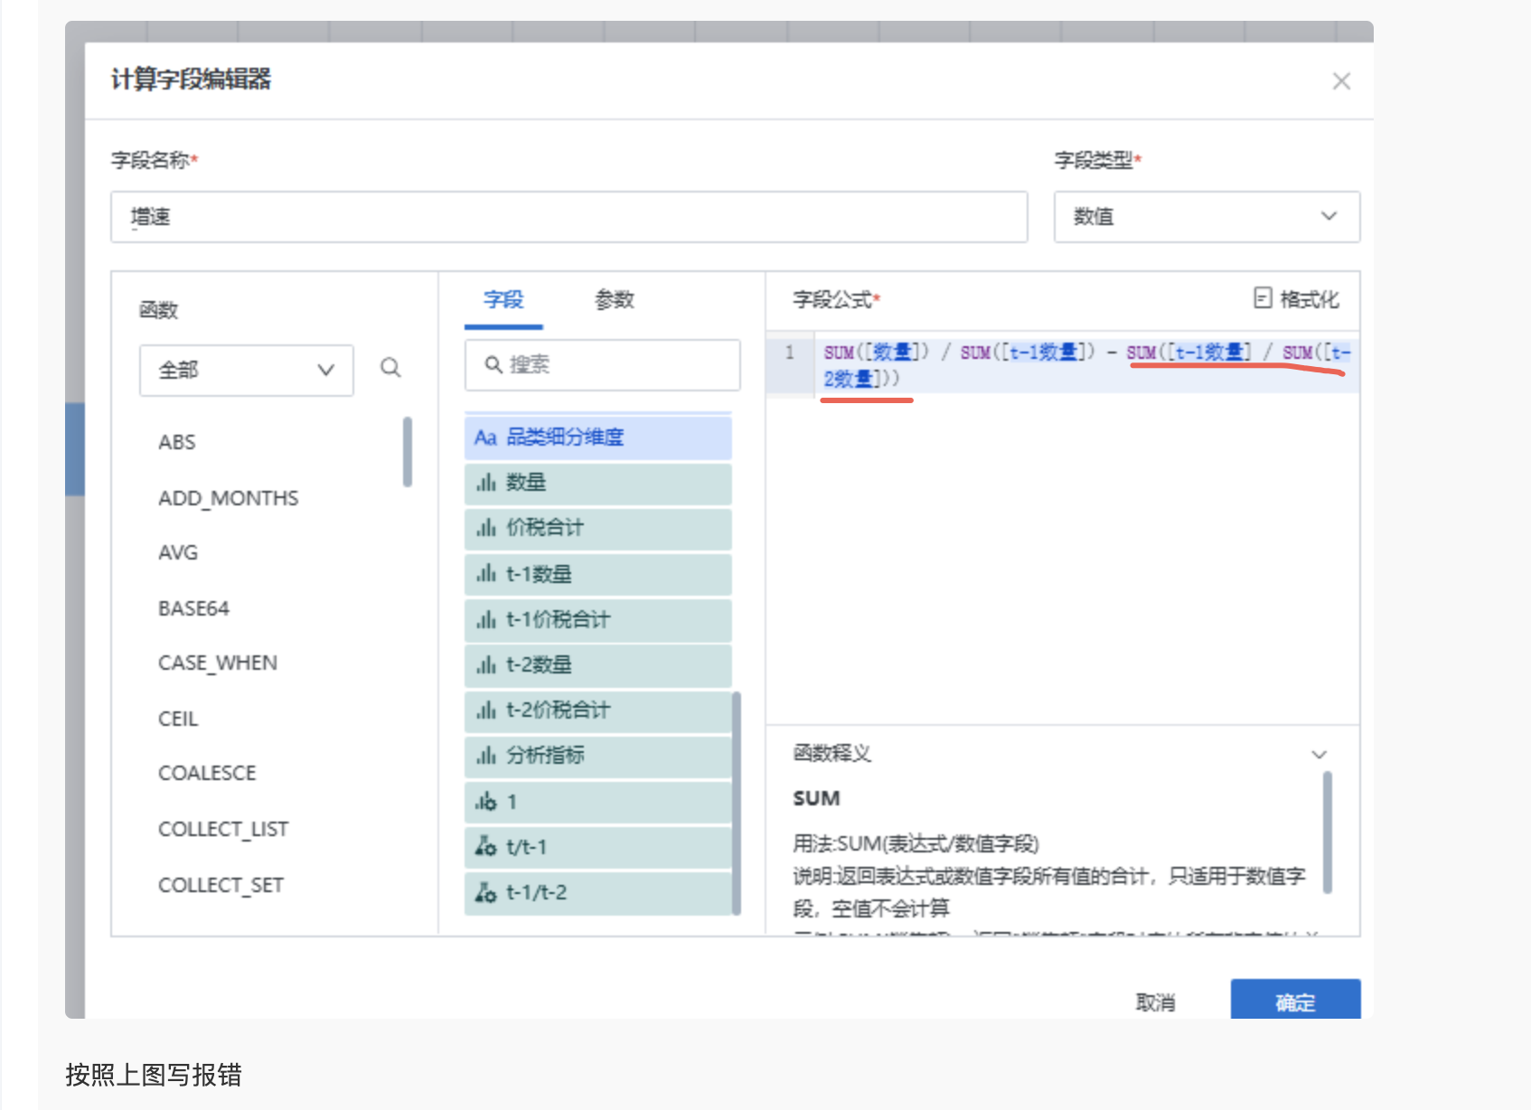This screenshot has width=1531, height=1110.
Task: Click the magnifier icon in the 搜索 field box
Action: click(x=493, y=365)
